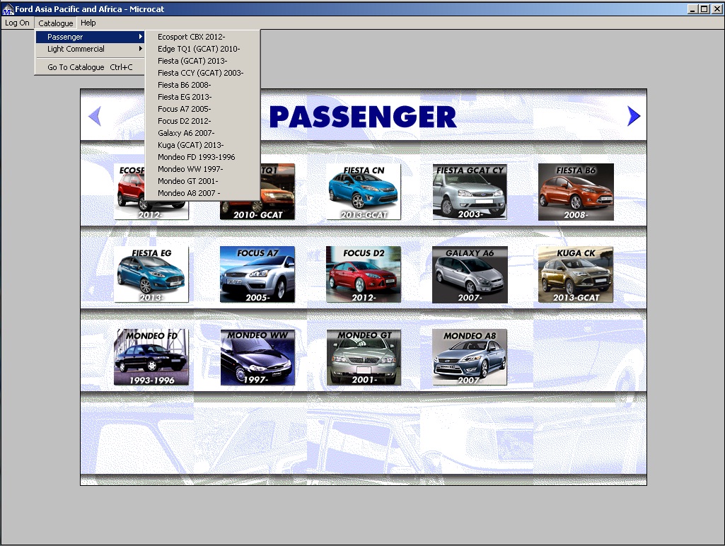The width and height of the screenshot is (725, 546).
Task: Open the Kuga CK 2013-GCAT thumbnail
Action: 576,274
